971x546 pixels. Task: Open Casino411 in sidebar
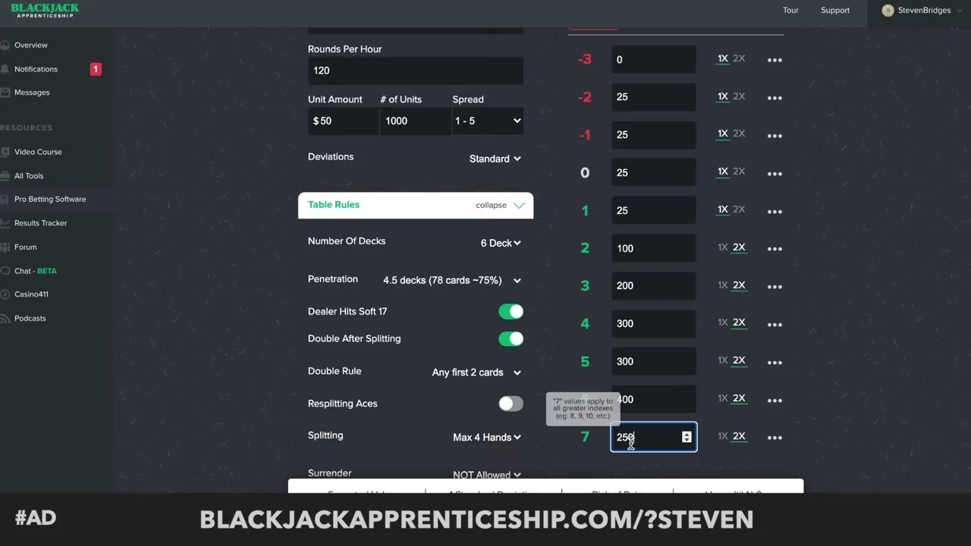tap(31, 294)
